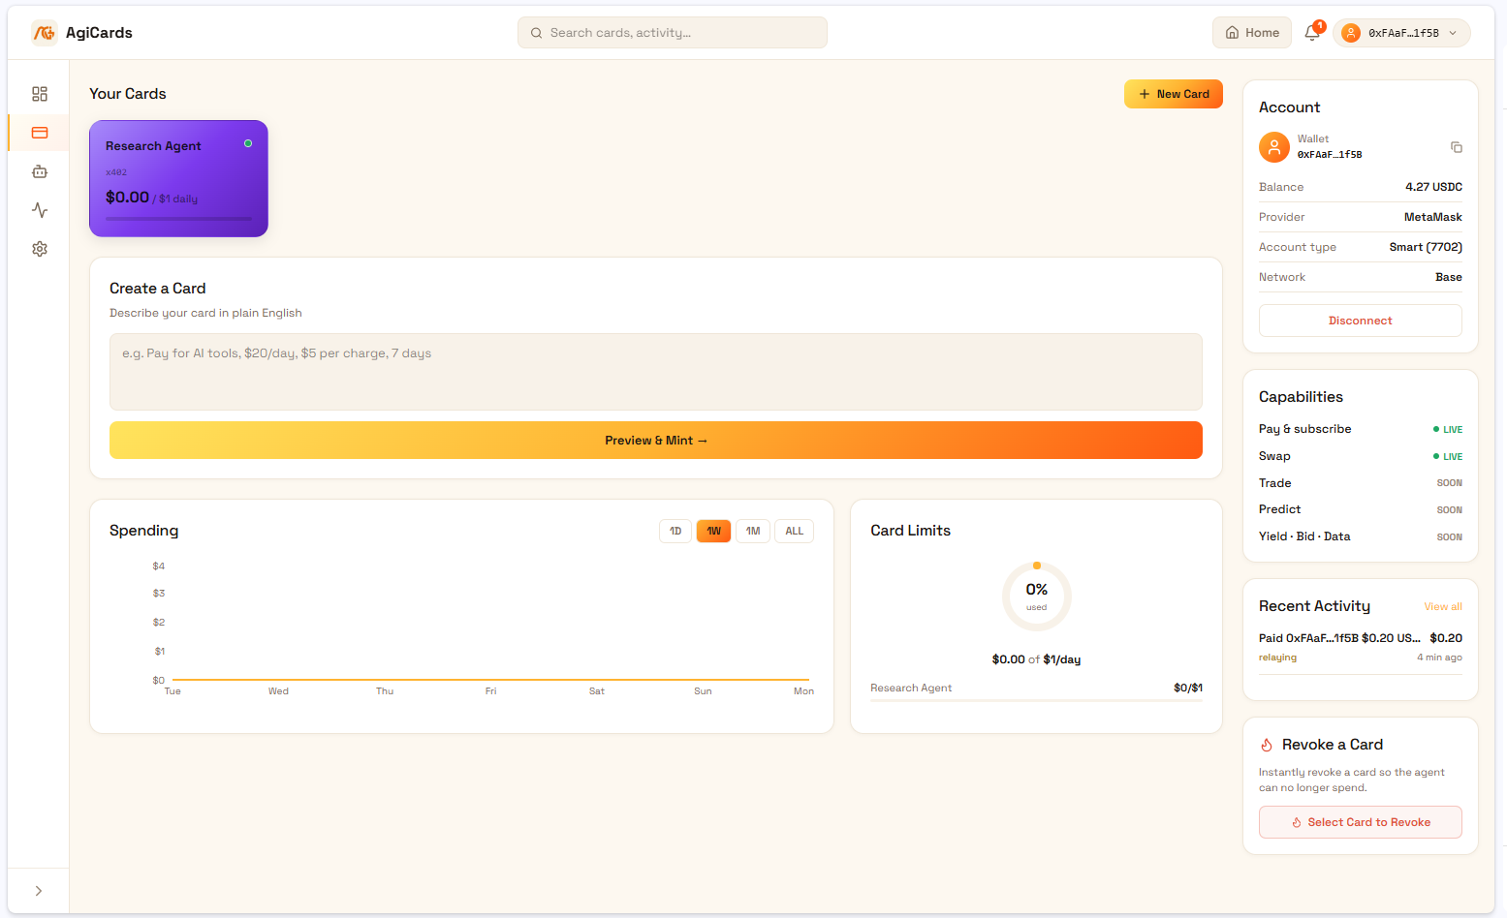Click the Predict capability row
The image size is (1507, 918).
click(x=1361, y=509)
